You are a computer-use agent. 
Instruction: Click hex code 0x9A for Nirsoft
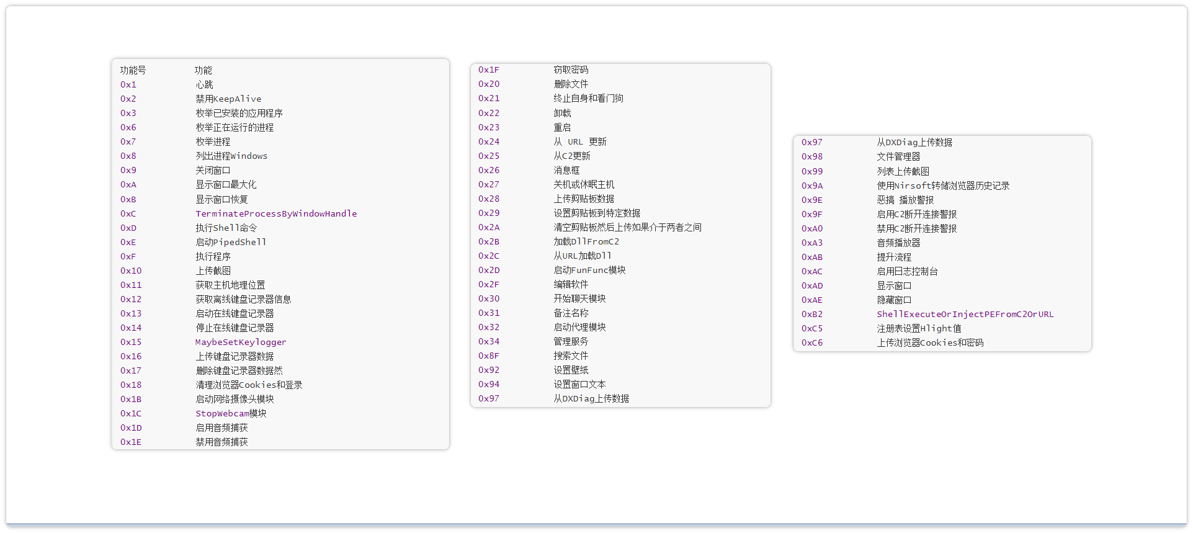pyautogui.click(x=811, y=186)
